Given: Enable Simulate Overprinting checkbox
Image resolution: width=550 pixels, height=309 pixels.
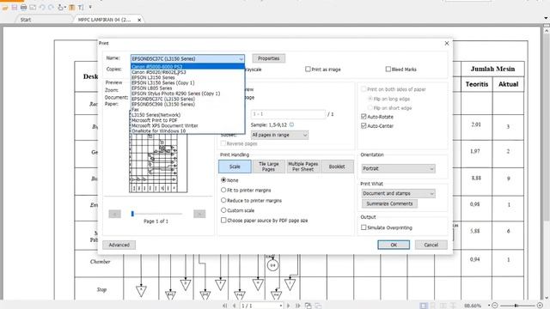Looking at the screenshot, I should coord(364,227).
